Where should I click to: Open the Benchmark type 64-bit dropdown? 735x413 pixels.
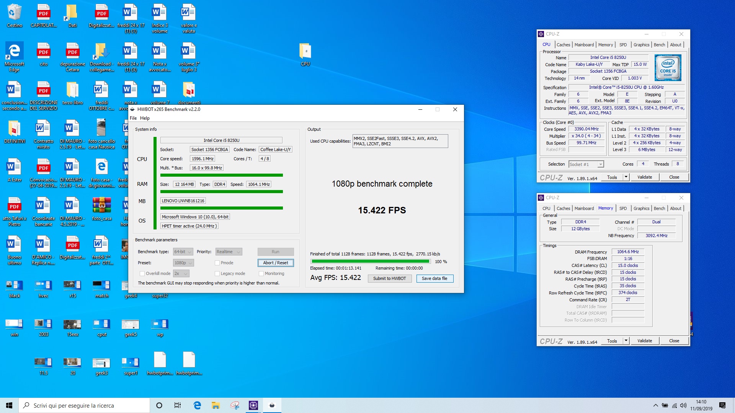point(183,252)
